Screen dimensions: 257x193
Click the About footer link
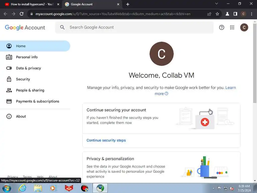[53, 177]
